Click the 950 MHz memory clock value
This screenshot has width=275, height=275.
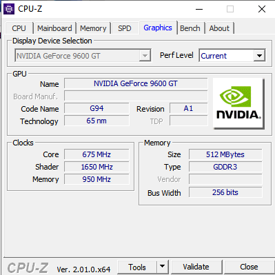click(x=96, y=179)
